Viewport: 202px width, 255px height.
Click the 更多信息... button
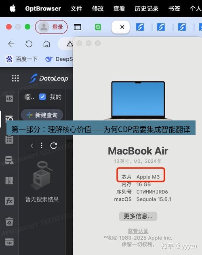[x=138, y=216]
